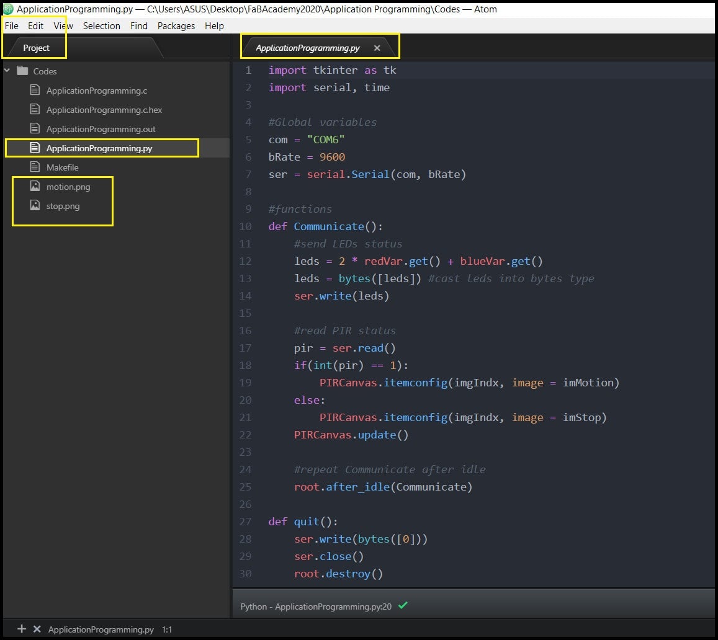Click 'ser.write(leds)' code line
This screenshot has width=718, height=640.
(341, 296)
